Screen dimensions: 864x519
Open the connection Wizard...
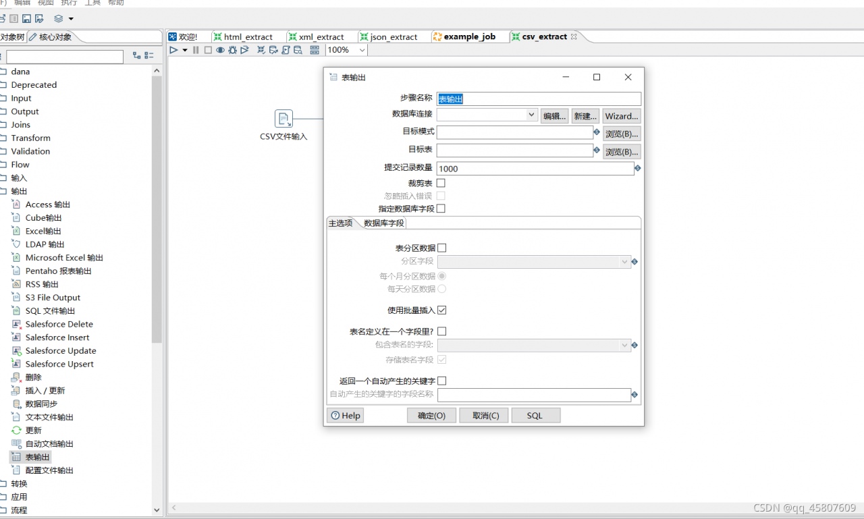[x=622, y=116]
